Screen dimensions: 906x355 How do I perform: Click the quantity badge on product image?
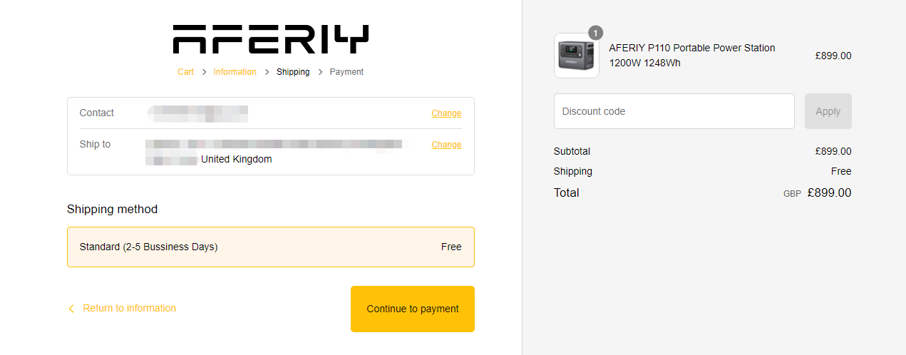[x=596, y=33]
